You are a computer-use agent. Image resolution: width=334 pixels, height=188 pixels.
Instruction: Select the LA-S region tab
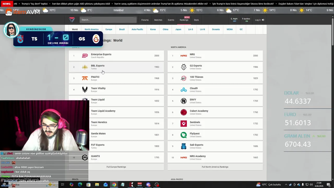[190, 29]
